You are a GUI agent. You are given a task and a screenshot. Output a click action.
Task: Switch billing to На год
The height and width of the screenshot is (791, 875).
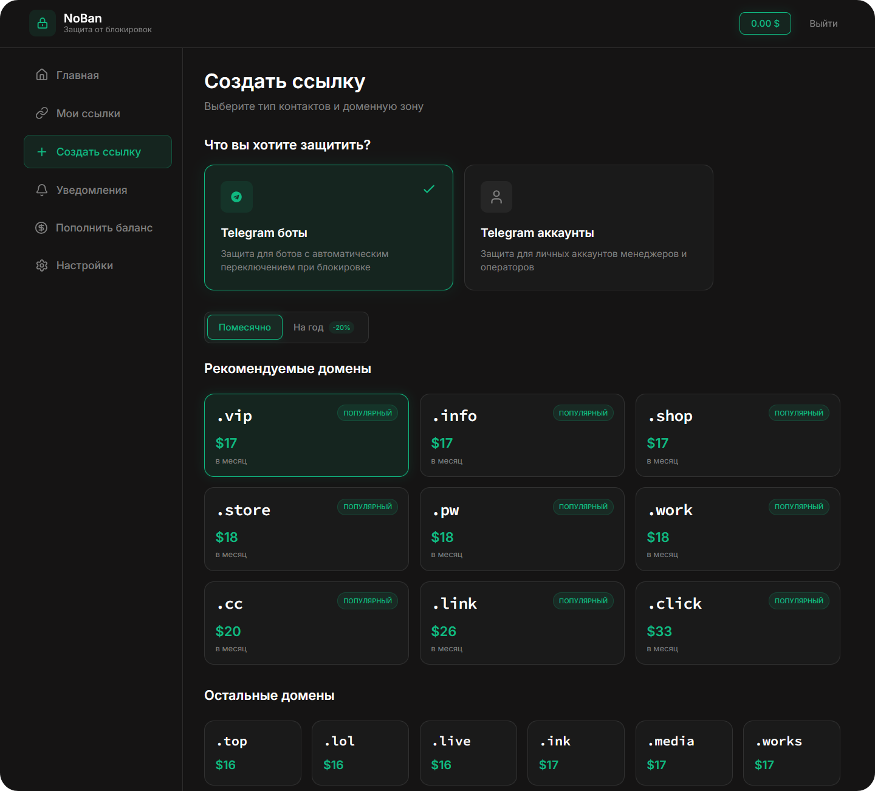click(x=322, y=327)
